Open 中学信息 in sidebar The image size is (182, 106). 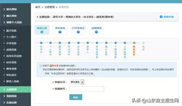[11, 43]
